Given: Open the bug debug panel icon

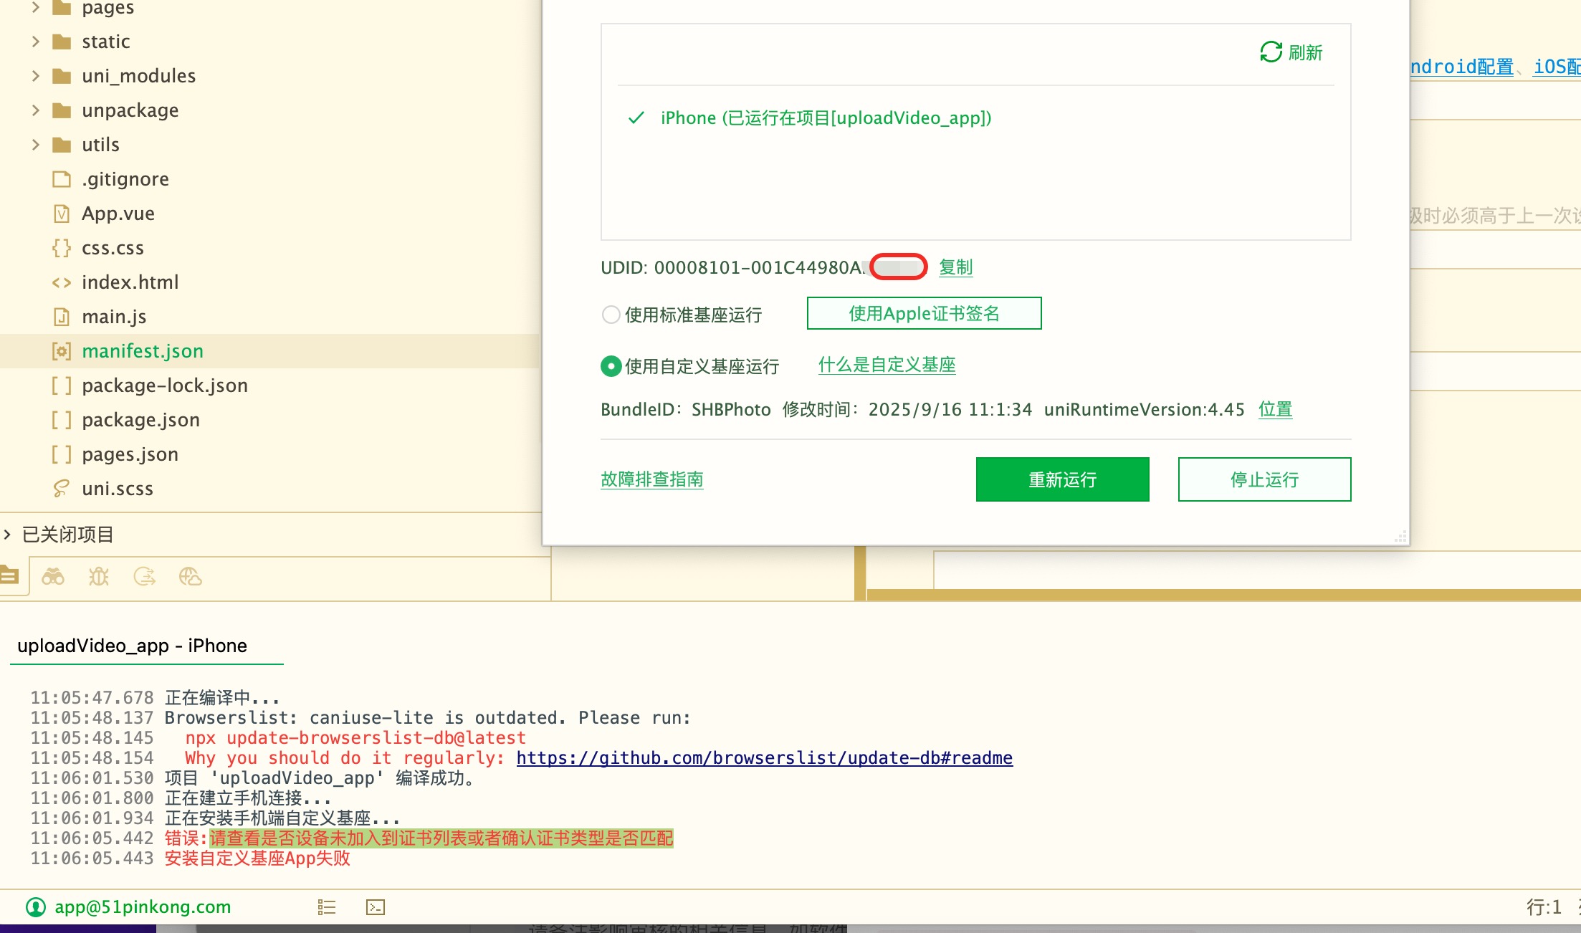Looking at the screenshot, I should point(99,577).
